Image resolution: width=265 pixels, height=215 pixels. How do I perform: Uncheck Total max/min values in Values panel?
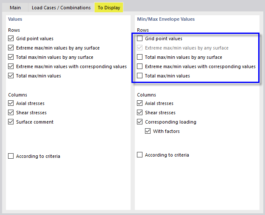coord(11,76)
